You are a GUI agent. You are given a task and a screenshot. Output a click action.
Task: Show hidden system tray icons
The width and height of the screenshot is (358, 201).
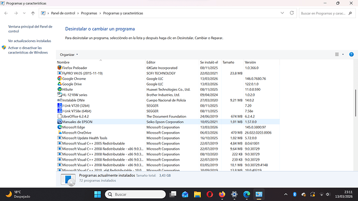286,194
